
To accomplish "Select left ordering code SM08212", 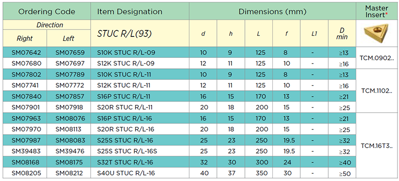I will coord(69,174).
